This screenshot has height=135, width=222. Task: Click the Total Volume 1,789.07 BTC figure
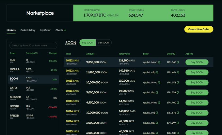(95, 15)
